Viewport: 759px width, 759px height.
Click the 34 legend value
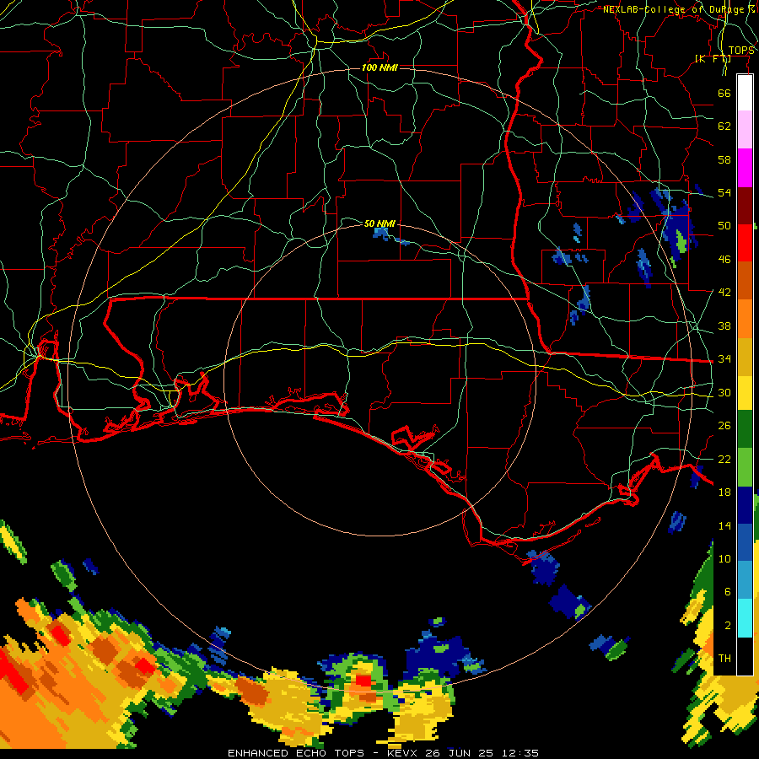point(724,359)
